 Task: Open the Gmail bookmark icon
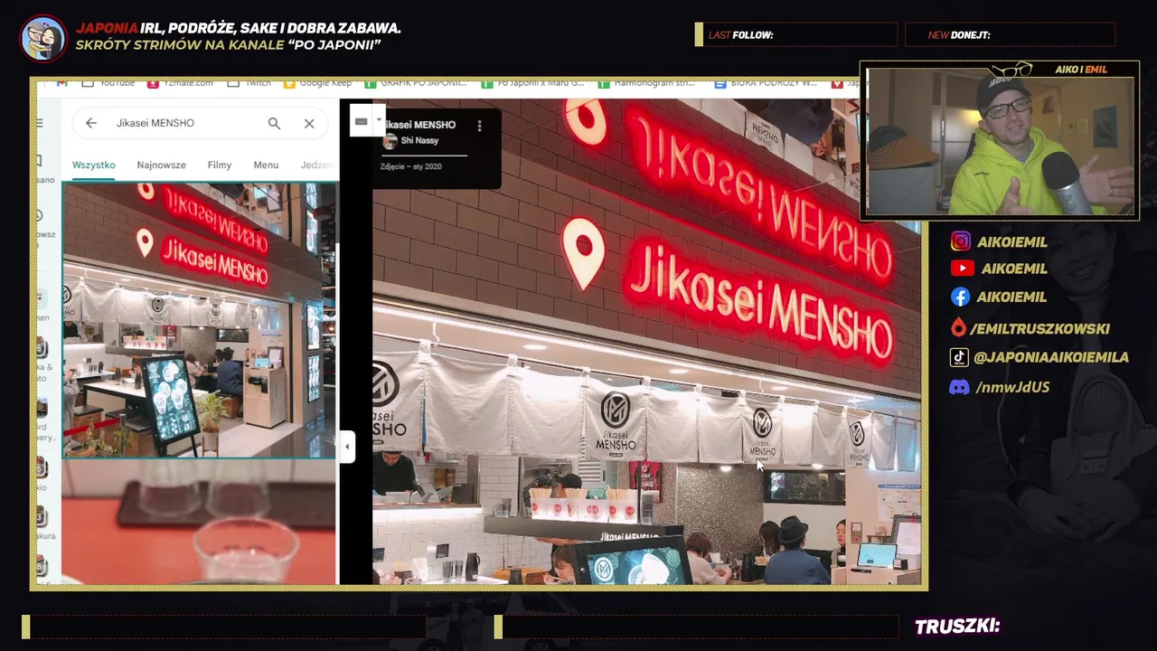(x=61, y=82)
